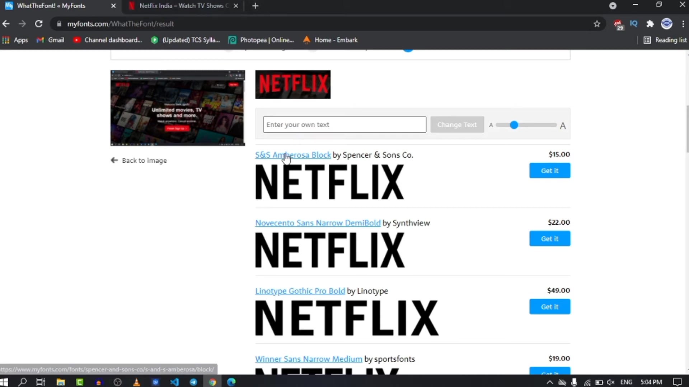Click the battery status tray icon
The height and width of the screenshot is (387, 689).
(x=599, y=382)
